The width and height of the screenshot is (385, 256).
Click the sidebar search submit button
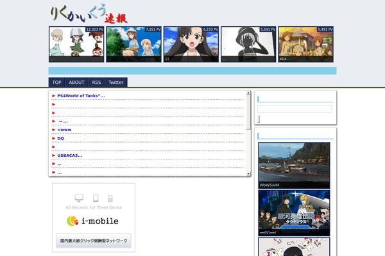259,119
